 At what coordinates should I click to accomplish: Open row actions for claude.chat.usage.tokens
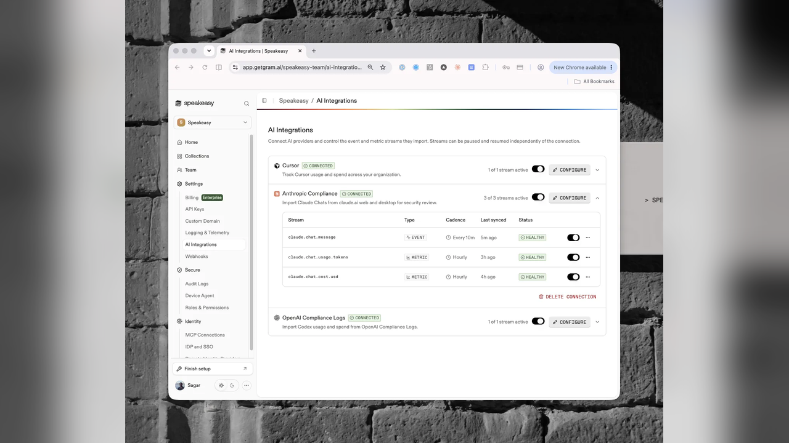(x=587, y=257)
